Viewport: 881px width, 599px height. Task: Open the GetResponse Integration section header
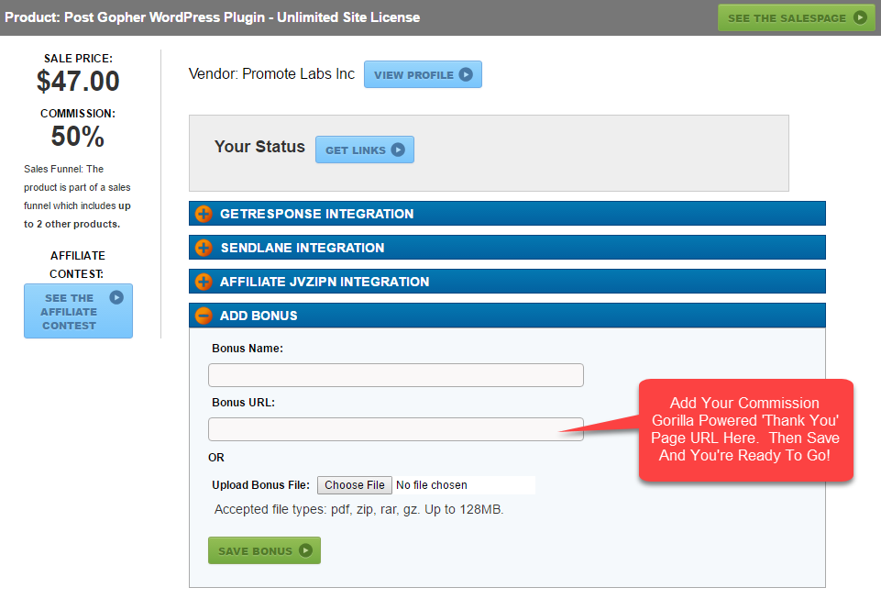(507, 214)
